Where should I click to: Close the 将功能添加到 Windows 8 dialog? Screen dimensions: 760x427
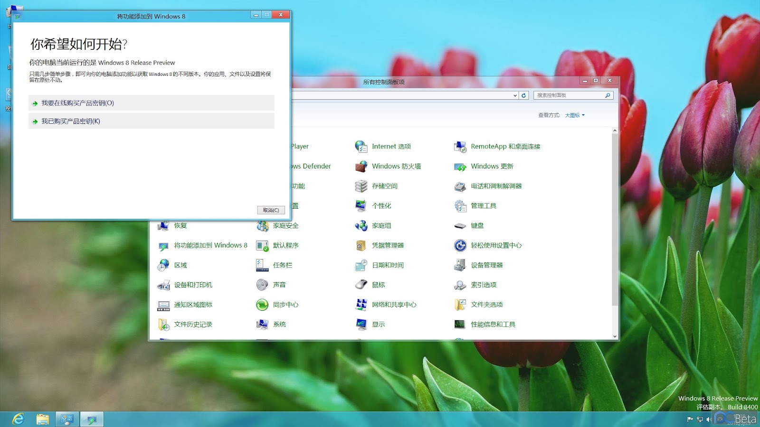coord(281,15)
